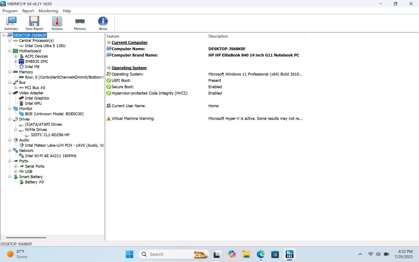Expand the USB tree node
Screen dimensions: 419x262
pyautogui.click(x=16, y=172)
